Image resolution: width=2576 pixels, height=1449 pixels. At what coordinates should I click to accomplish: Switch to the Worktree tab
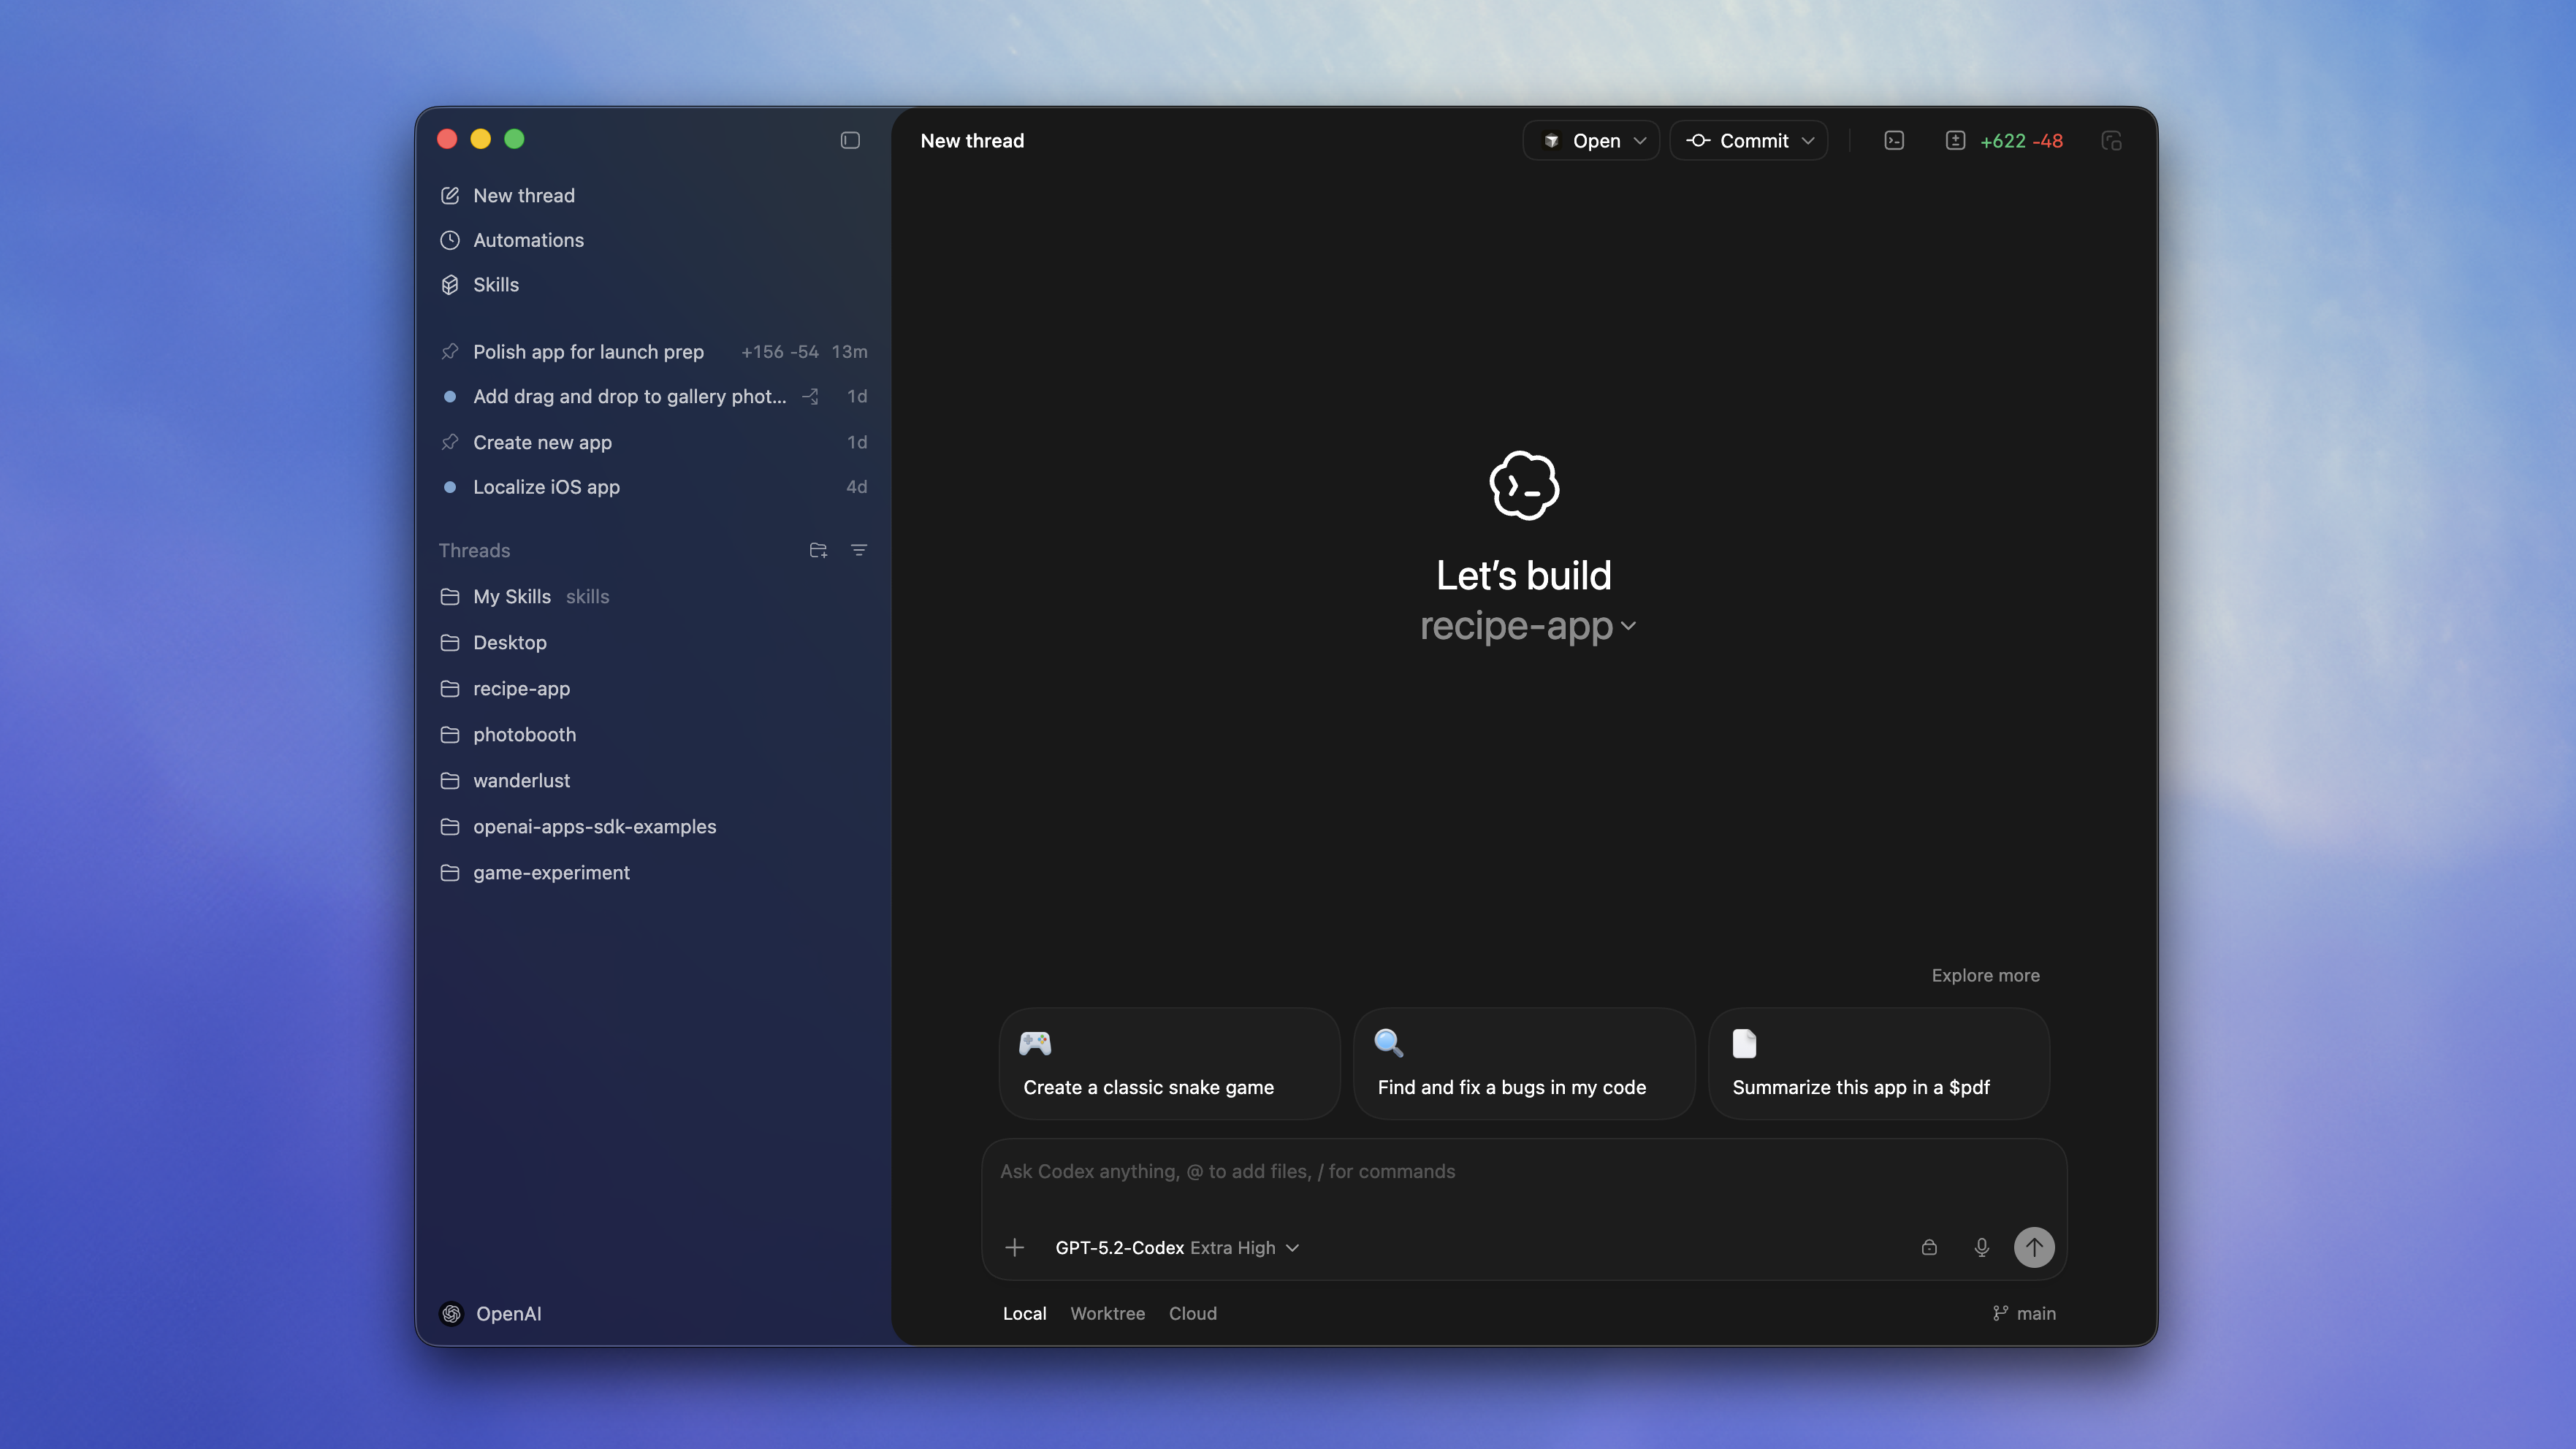[x=1108, y=1313]
